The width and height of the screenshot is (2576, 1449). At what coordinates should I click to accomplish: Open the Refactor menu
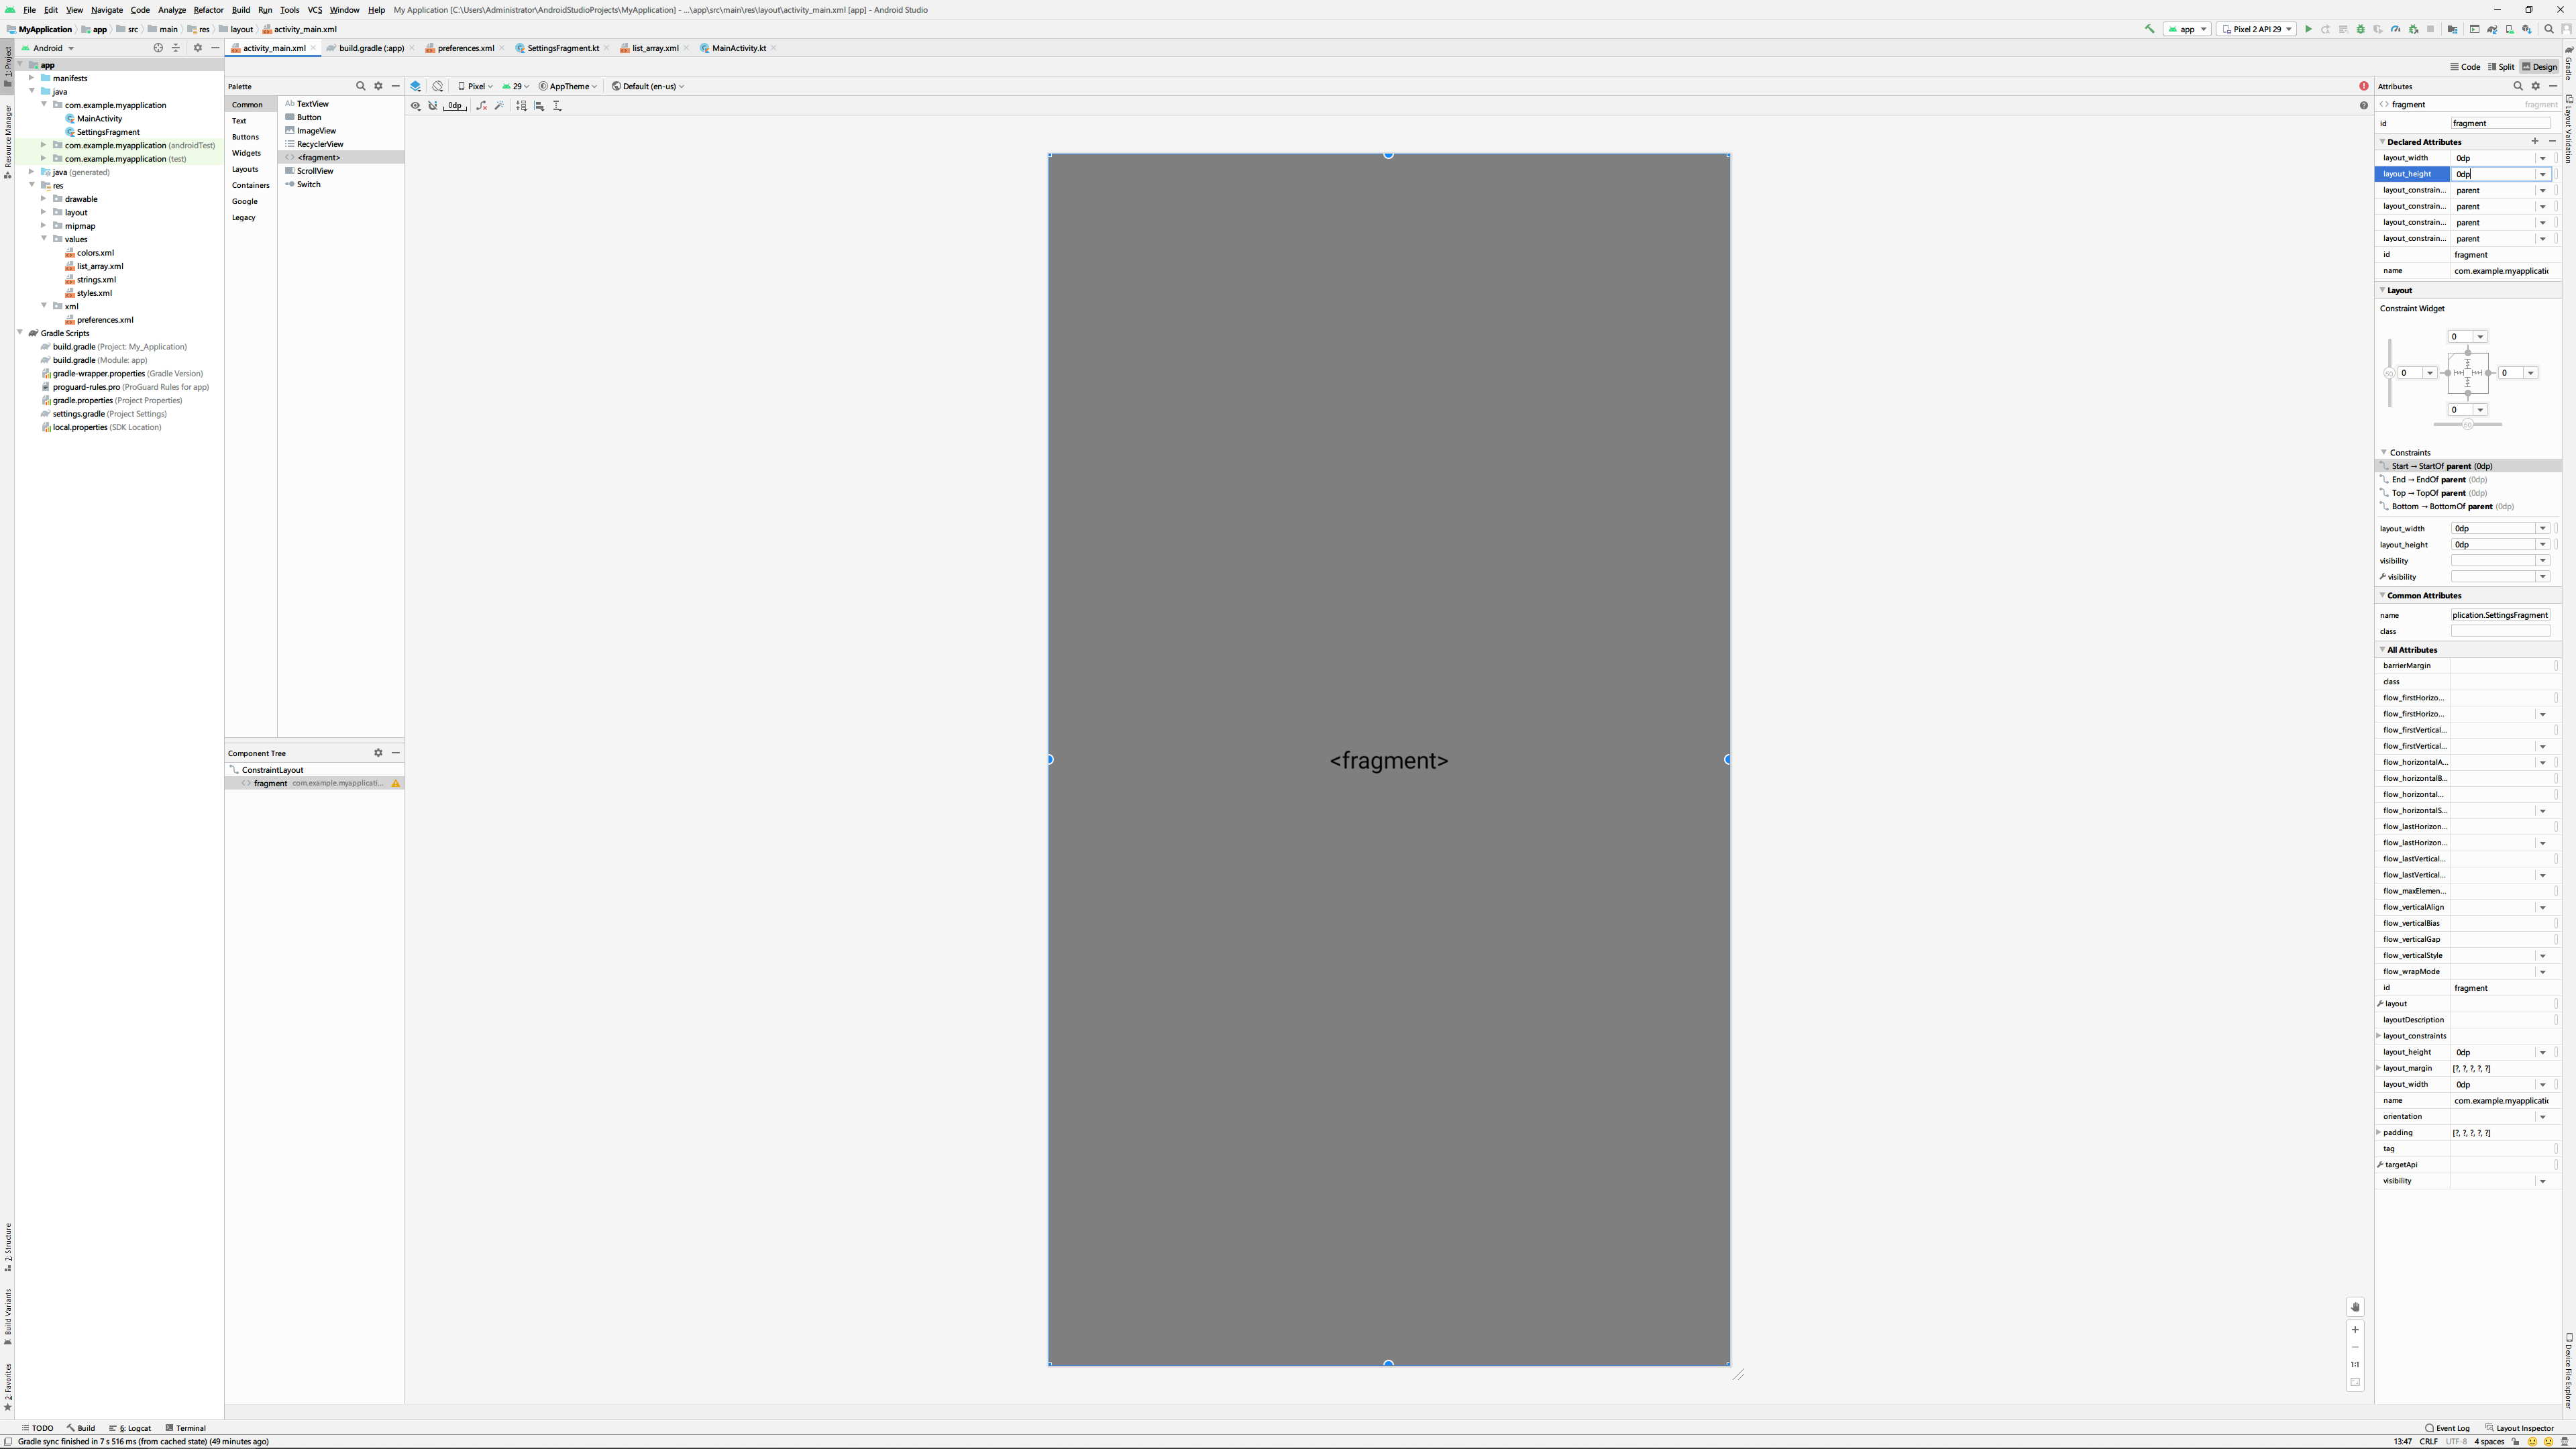click(x=208, y=10)
